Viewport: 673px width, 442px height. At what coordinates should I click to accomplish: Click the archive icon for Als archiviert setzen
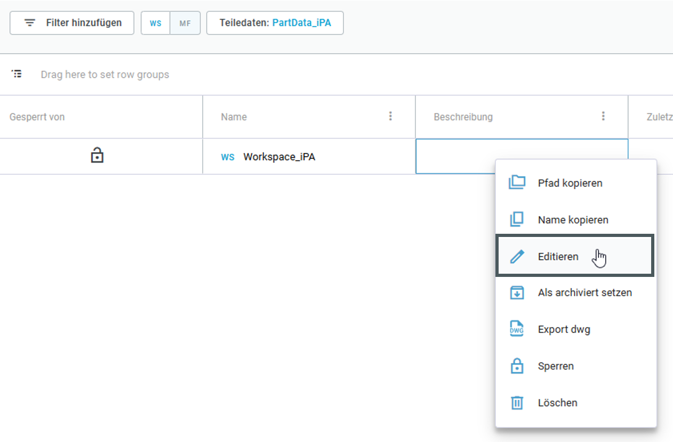(517, 292)
